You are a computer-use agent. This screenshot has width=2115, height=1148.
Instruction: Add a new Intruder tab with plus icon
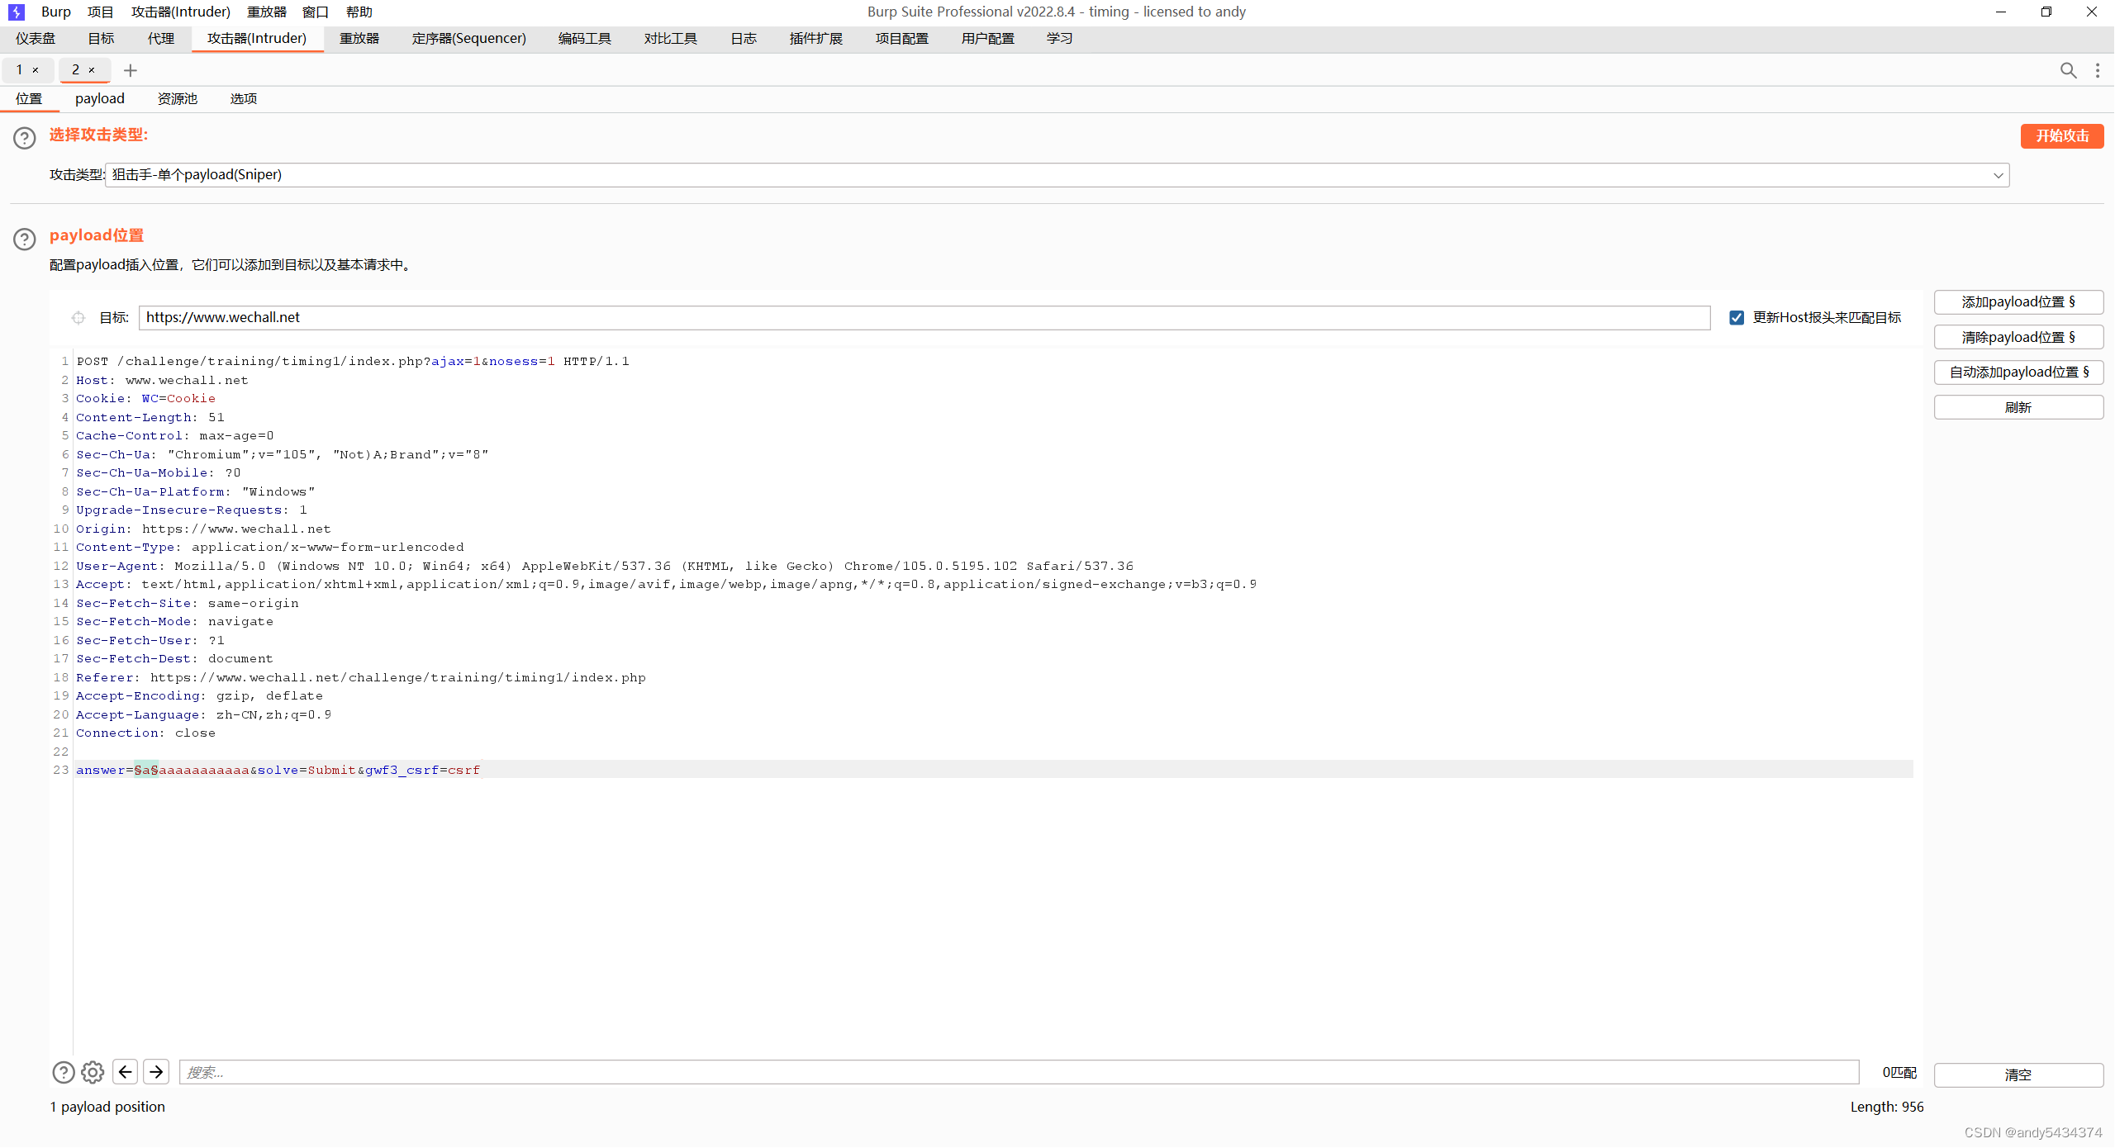click(x=131, y=70)
